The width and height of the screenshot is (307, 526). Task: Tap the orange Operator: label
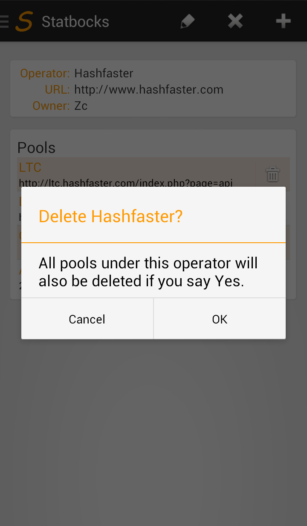click(x=45, y=73)
